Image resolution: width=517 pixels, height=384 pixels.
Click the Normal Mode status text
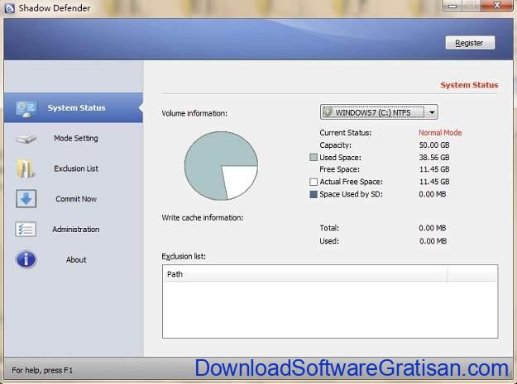[440, 133]
